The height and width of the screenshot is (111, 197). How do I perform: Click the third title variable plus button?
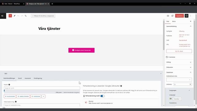[36, 97]
